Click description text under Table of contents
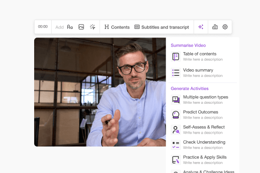 [x=203, y=59]
